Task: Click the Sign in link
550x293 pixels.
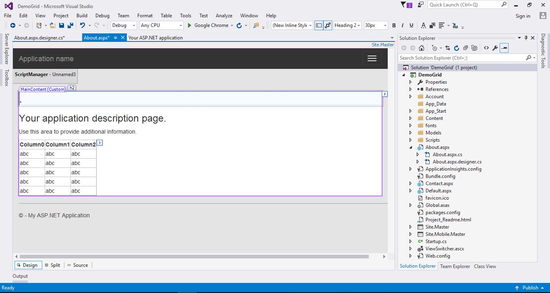Action: 523,16
